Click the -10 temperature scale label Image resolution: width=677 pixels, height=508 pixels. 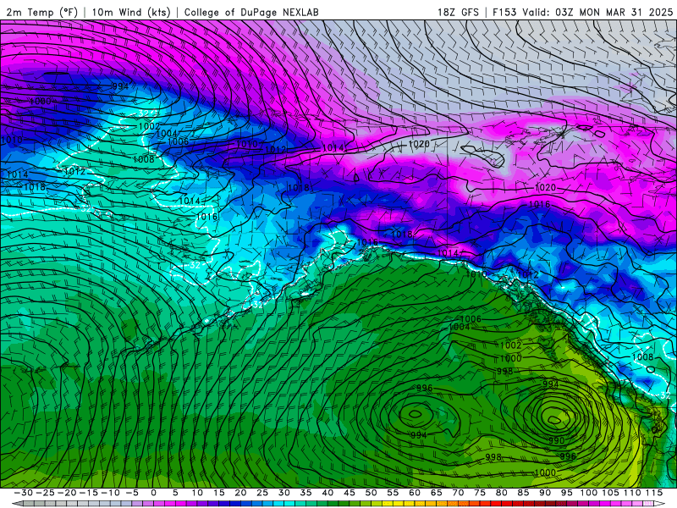110,493
